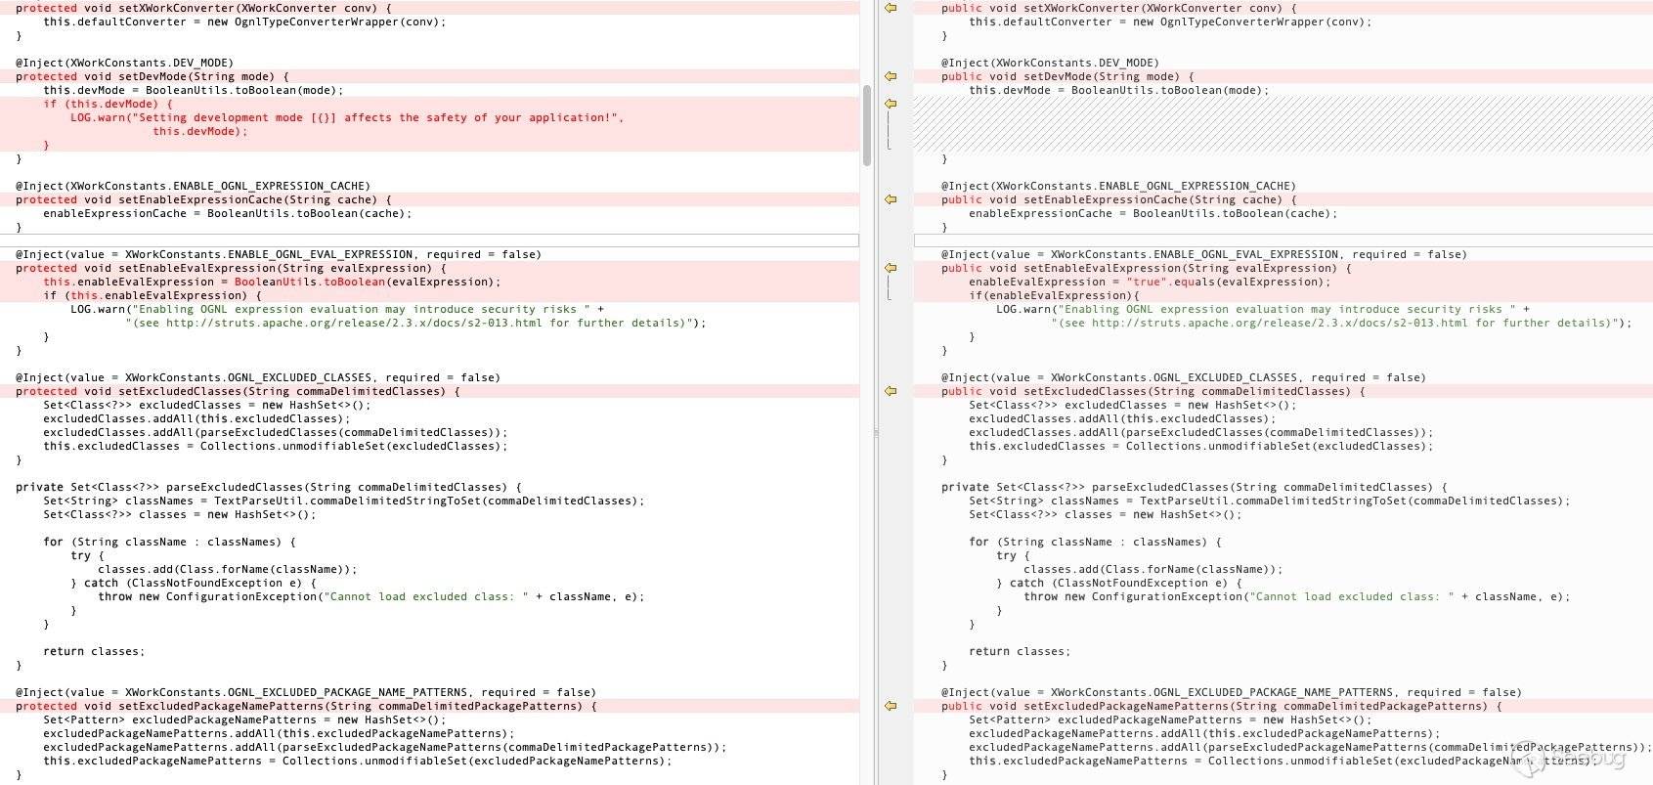
Task: Click merge arrow for setEnableEvalExpression change
Action: coord(891,268)
